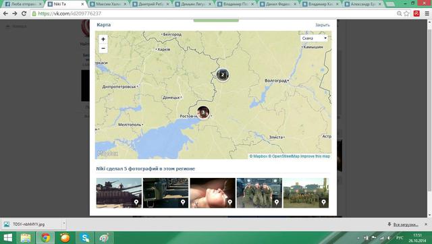Click the Все загрузки link

[x=406, y=224]
